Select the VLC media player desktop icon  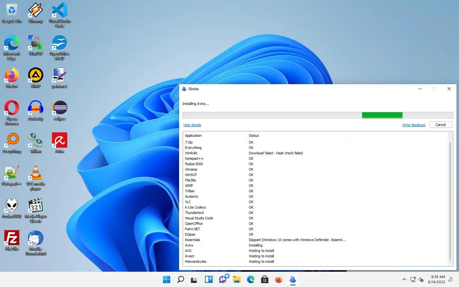(35, 178)
